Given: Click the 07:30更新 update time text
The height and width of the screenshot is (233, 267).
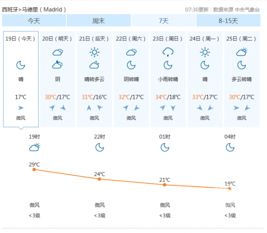Looking at the screenshot, I should 197,10.
